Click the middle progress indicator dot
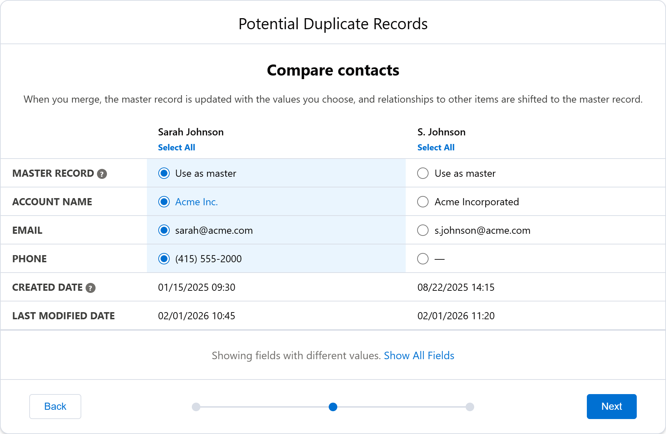 (x=333, y=407)
